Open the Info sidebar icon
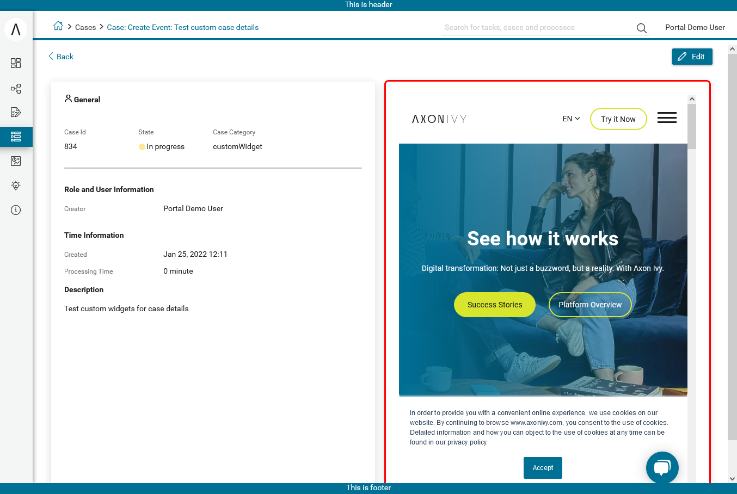This screenshot has width=737, height=494. tap(16, 210)
